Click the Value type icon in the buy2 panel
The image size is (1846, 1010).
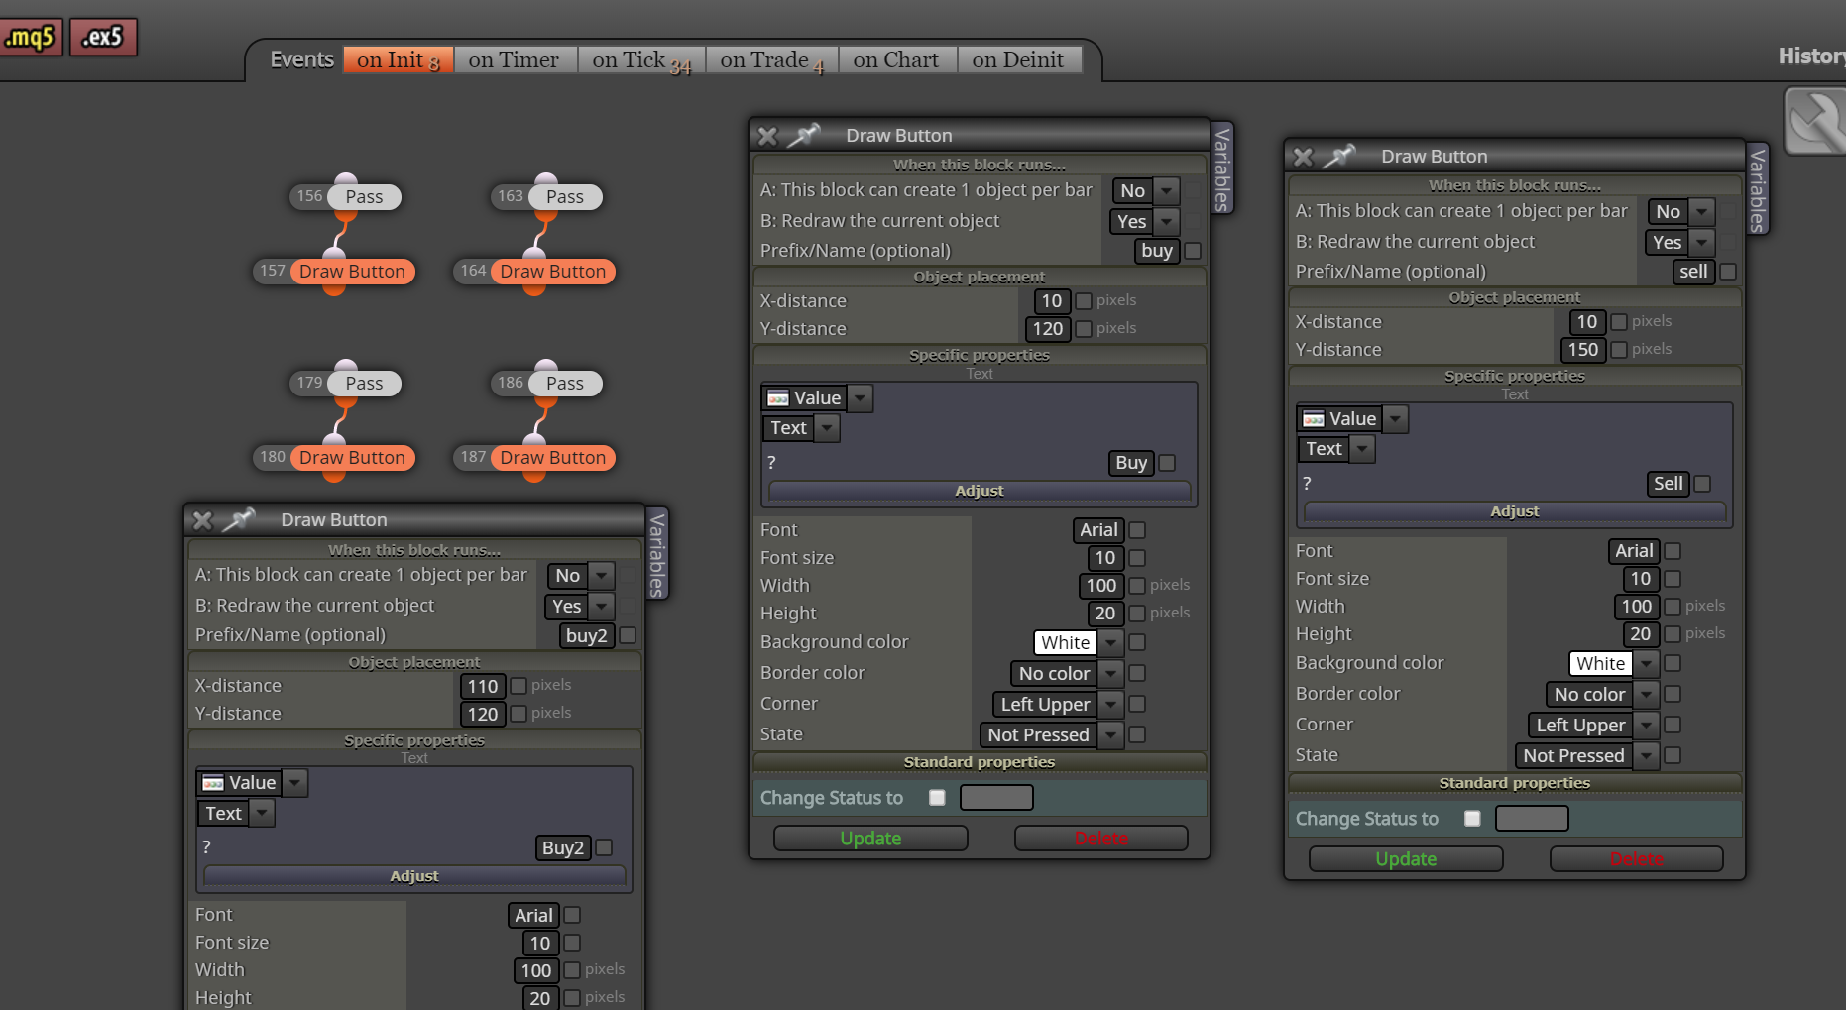click(x=213, y=783)
